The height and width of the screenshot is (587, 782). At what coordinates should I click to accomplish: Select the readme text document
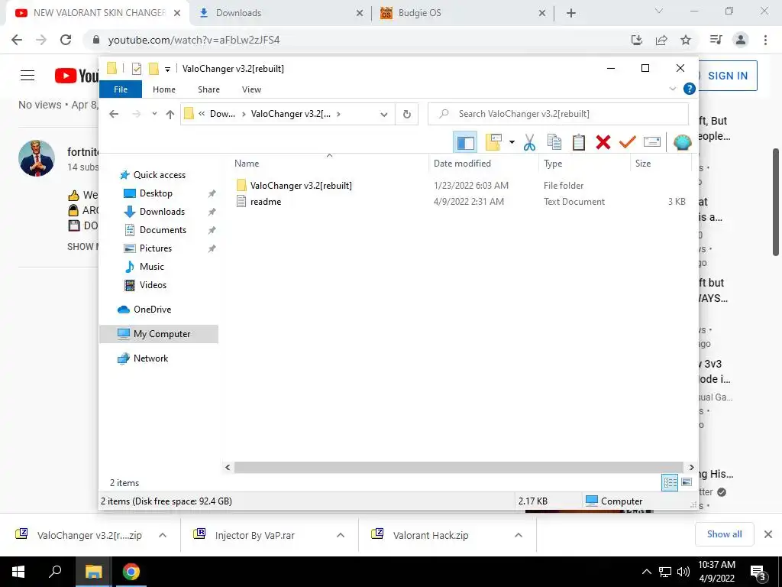pyautogui.click(x=265, y=202)
